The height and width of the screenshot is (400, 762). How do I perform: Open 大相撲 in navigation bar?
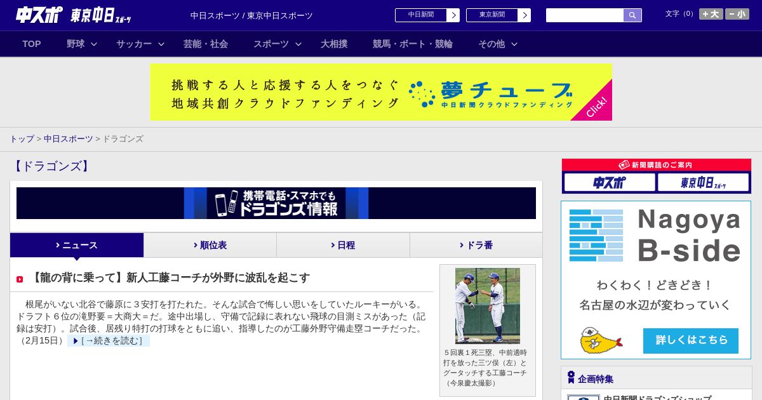334,44
